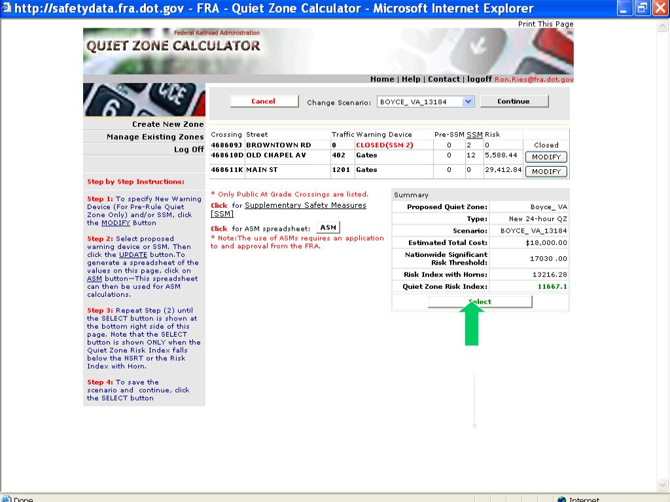Click the Home navigation link
This screenshot has height=502, width=670.
tap(382, 79)
